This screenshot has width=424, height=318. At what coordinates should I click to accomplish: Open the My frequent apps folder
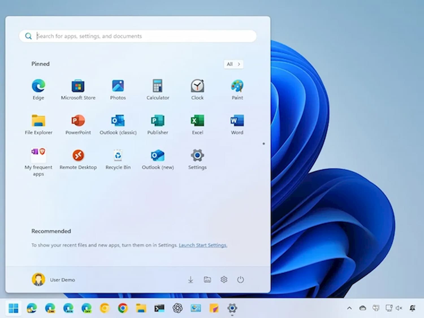point(38,158)
